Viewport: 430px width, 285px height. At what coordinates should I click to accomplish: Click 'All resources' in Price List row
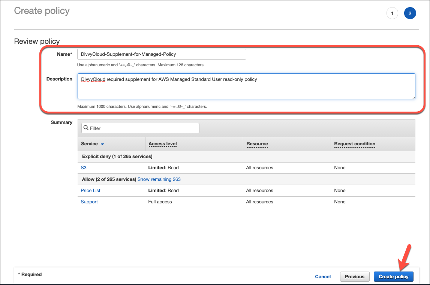(x=259, y=191)
